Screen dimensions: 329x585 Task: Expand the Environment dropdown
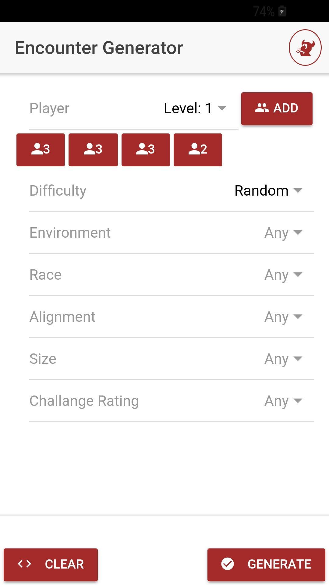[283, 233]
